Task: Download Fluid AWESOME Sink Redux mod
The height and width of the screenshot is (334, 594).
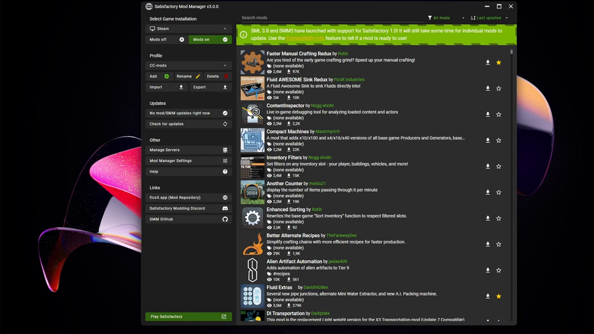Action: click(488, 88)
